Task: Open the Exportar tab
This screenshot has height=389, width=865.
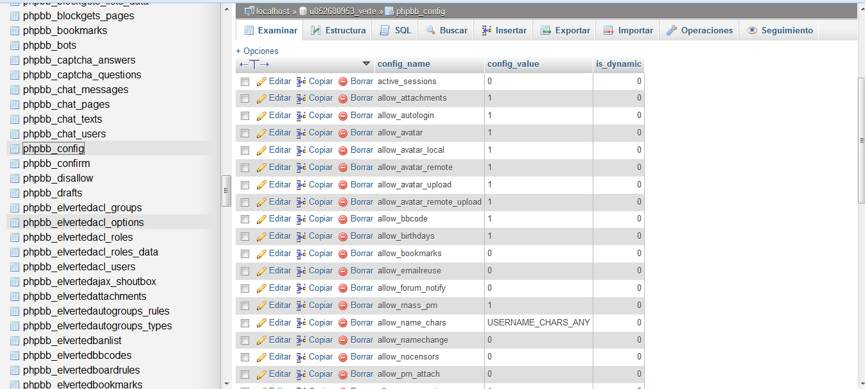Action: pyautogui.click(x=565, y=30)
